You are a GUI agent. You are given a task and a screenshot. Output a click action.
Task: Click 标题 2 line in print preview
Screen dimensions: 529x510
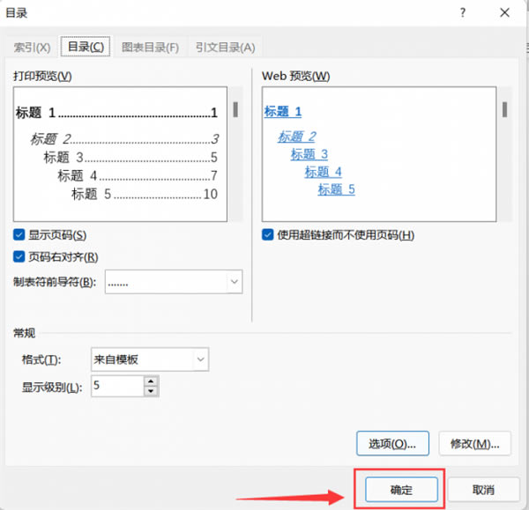coord(124,139)
